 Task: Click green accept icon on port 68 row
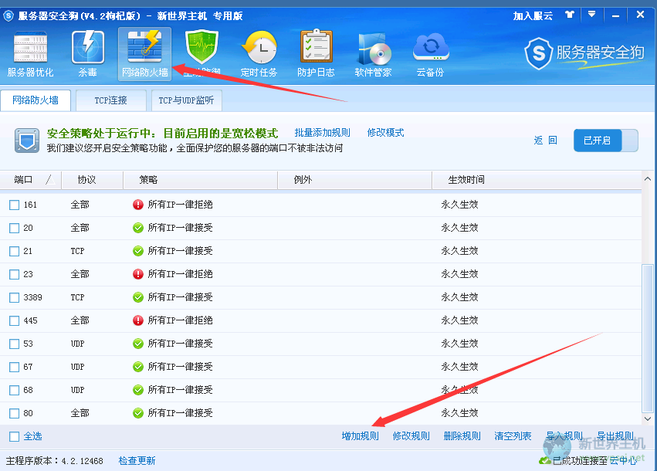pos(138,390)
